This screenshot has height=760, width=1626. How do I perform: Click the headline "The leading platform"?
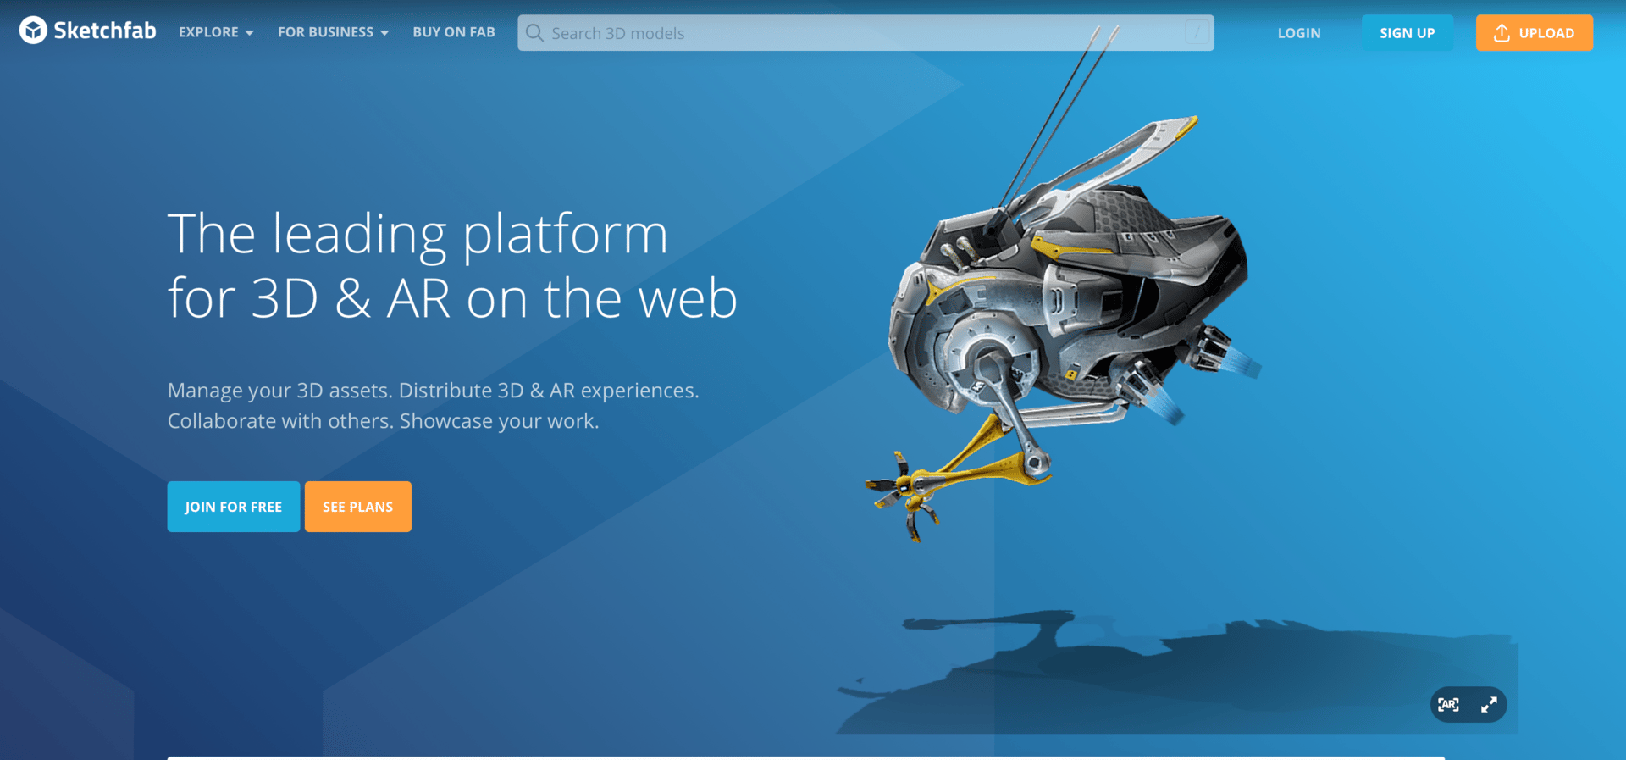pyautogui.click(x=418, y=234)
